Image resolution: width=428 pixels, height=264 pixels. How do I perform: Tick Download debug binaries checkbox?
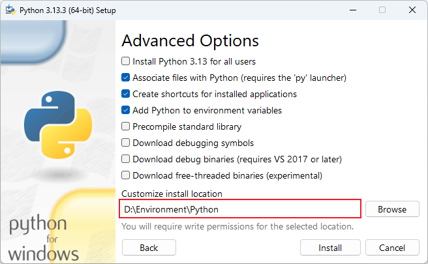pyautogui.click(x=126, y=159)
